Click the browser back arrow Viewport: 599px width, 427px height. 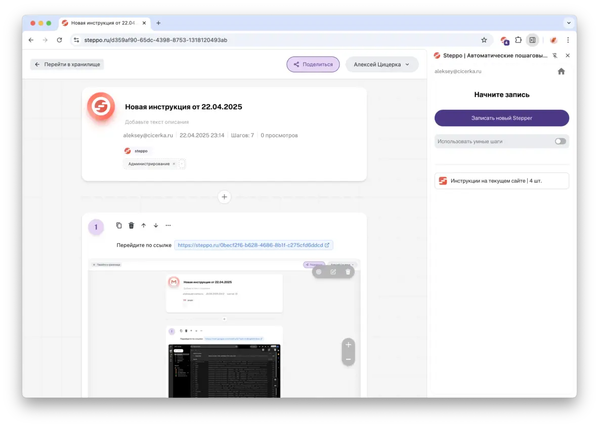31,40
